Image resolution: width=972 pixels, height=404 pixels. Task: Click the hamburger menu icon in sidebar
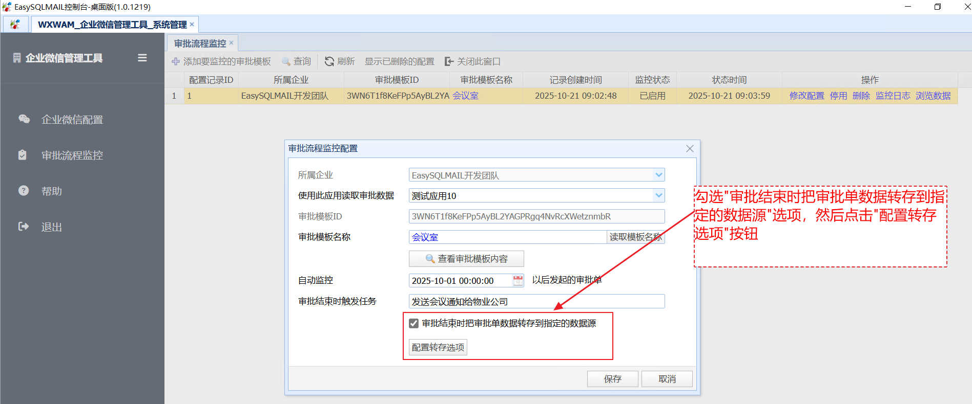coord(142,58)
